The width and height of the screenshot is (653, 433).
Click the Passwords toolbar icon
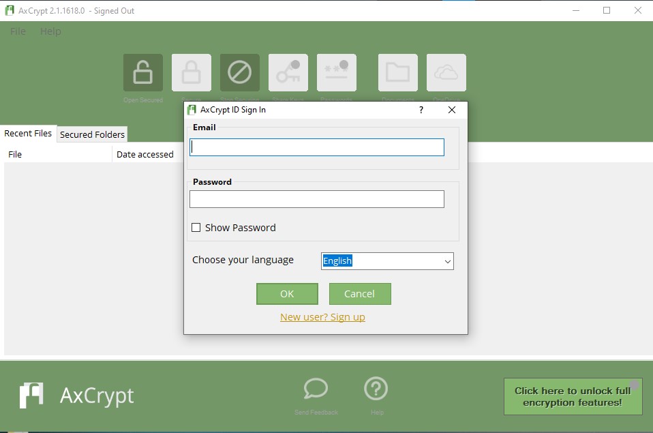coord(337,72)
